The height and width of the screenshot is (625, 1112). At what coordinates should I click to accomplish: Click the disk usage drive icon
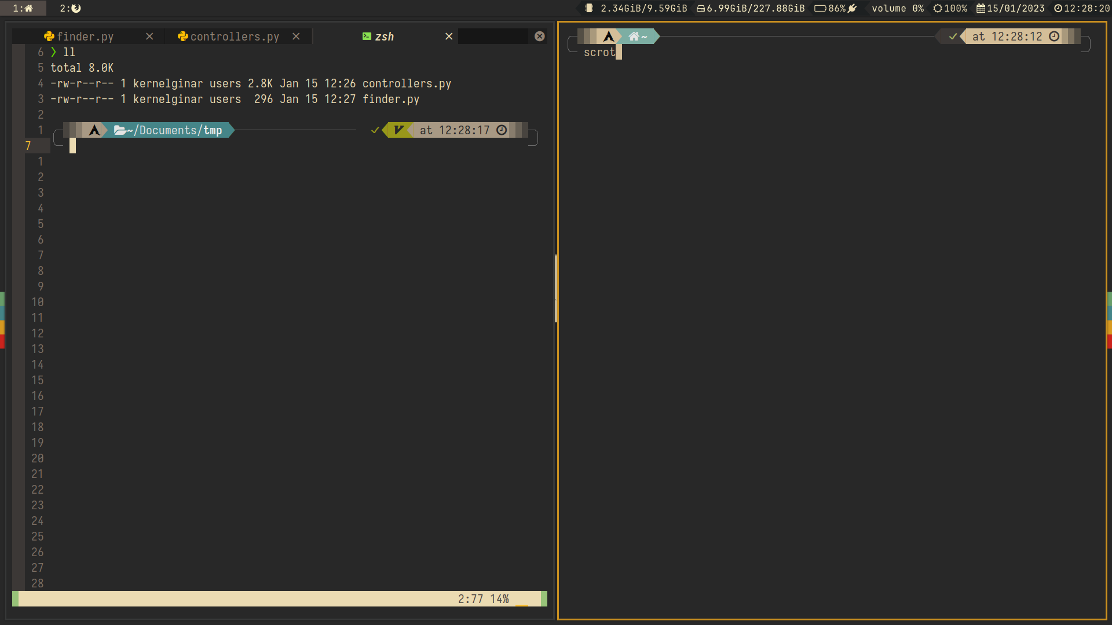point(701,8)
